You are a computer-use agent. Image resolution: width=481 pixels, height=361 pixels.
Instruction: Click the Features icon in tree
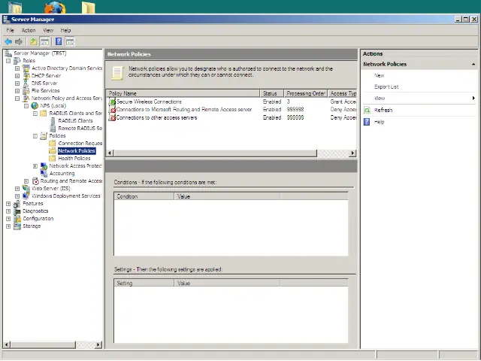(x=17, y=204)
